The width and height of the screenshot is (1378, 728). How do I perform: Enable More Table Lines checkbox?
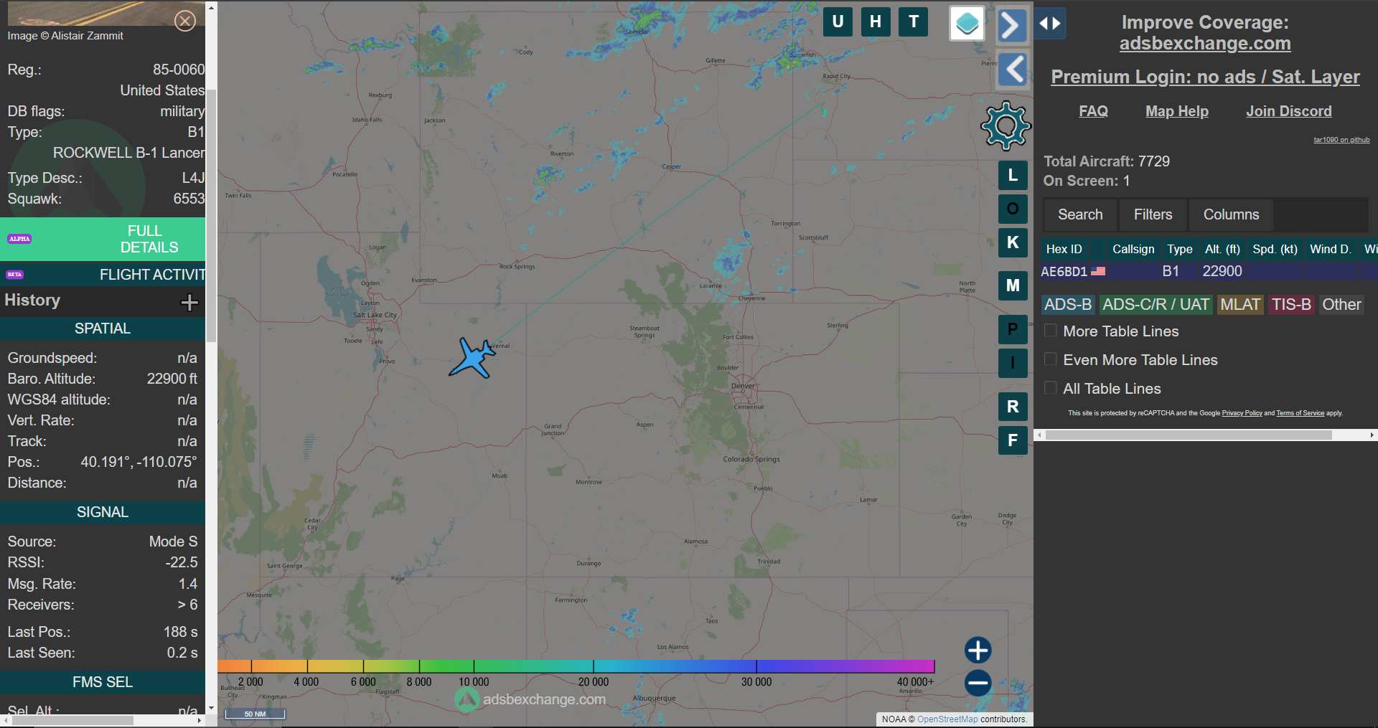click(x=1051, y=331)
